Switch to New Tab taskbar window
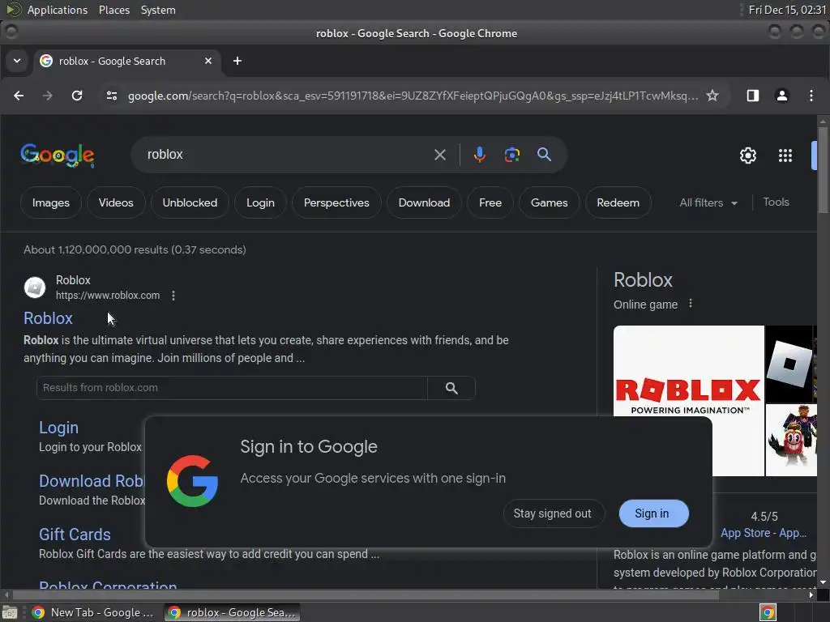The width and height of the screenshot is (830, 622). (x=94, y=612)
